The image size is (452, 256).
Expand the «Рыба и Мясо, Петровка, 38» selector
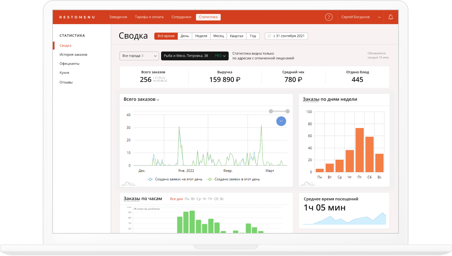pyautogui.click(x=195, y=56)
